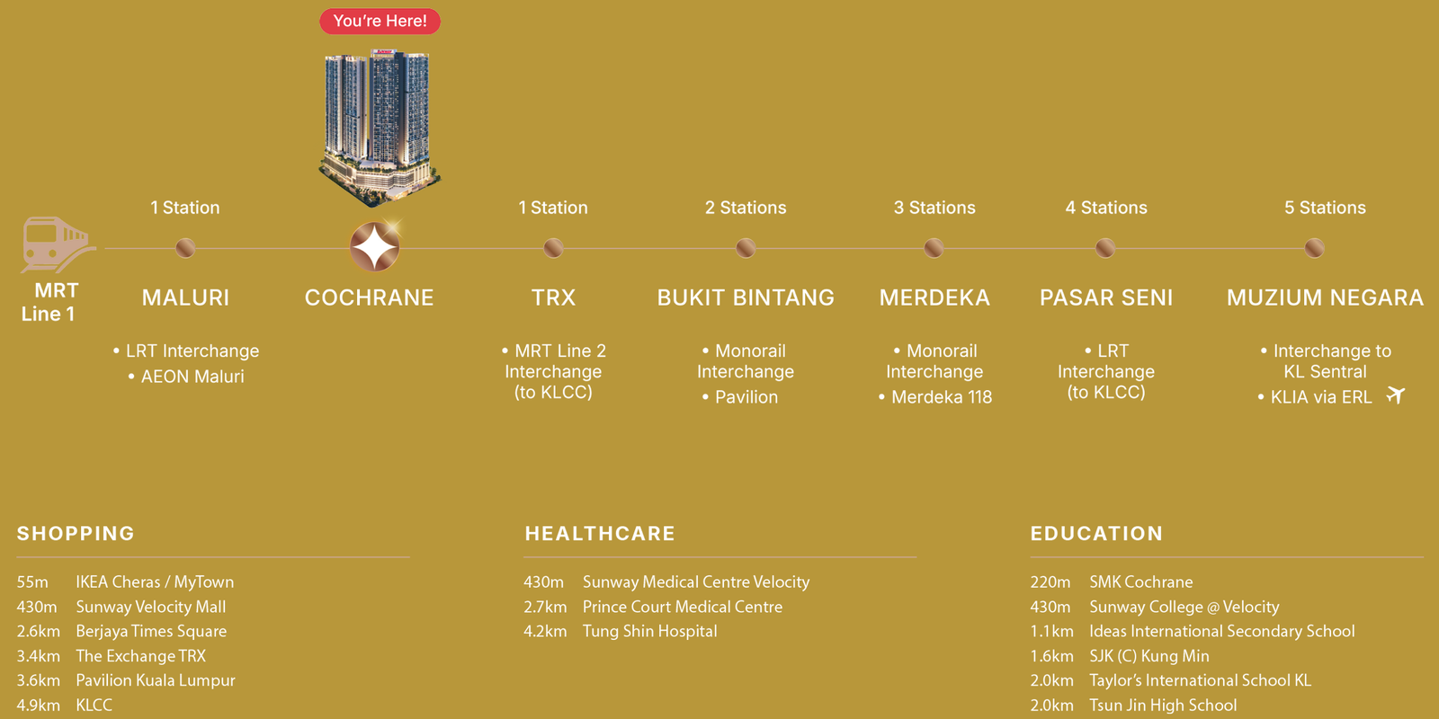Click the 5 Stations label
Image resolution: width=1439 pixels, height=719 pixels.
pos(1325,208)
